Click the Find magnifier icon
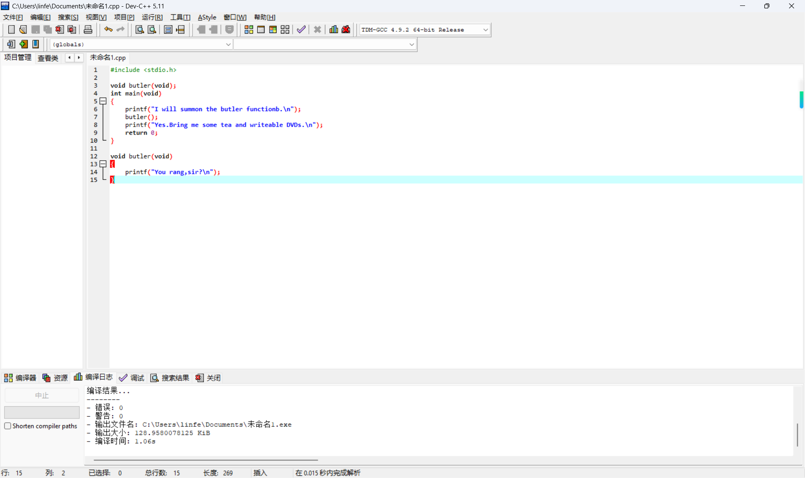The image size is (805, 478). pyautogui.click(x=140, y=29)
